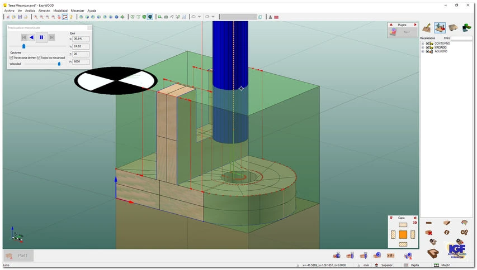477x270 pixels.
Task: Select the right face in Capa panel
Action: coord(413,234)
